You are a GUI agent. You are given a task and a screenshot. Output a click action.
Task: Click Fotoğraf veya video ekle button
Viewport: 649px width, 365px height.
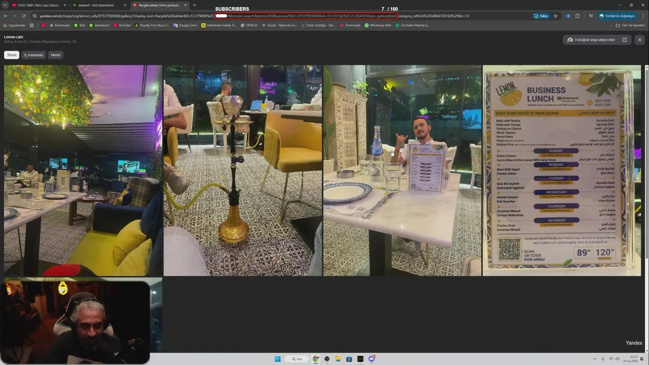click(x=591, y=40)
